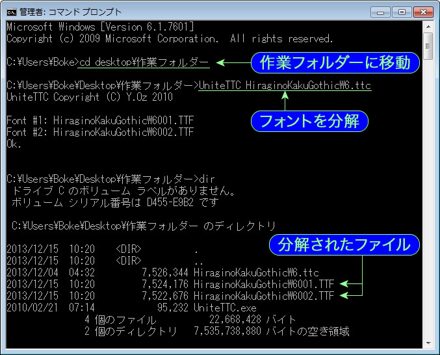Minimize the Command Prompt window
Viewport: 440px width, 355px height.
point(380,12)
